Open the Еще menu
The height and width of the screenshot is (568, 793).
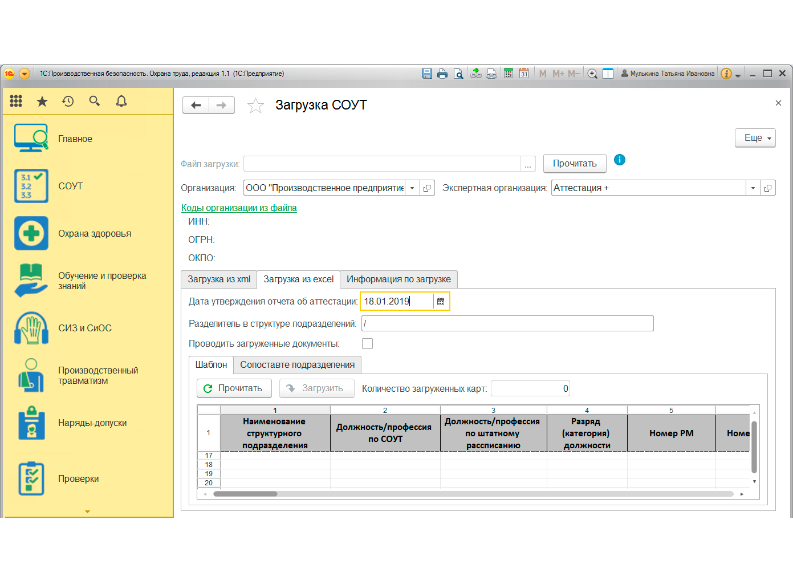coord(755,138)
